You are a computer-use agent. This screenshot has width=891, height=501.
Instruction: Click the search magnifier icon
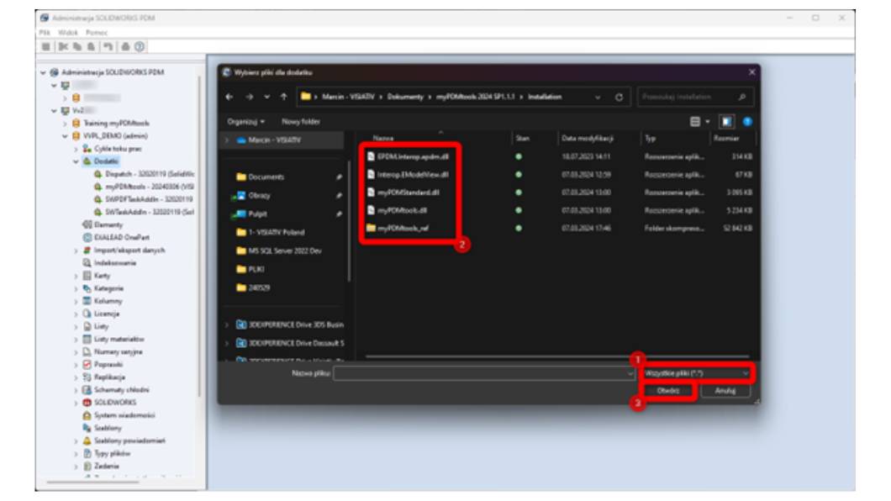tap(741, 98)
